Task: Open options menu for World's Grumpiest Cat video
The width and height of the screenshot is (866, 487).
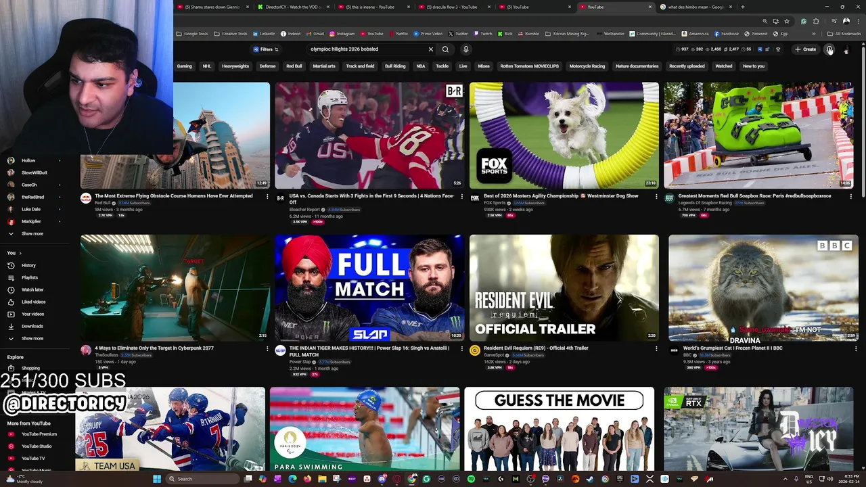Action: (x=855, y=348)
